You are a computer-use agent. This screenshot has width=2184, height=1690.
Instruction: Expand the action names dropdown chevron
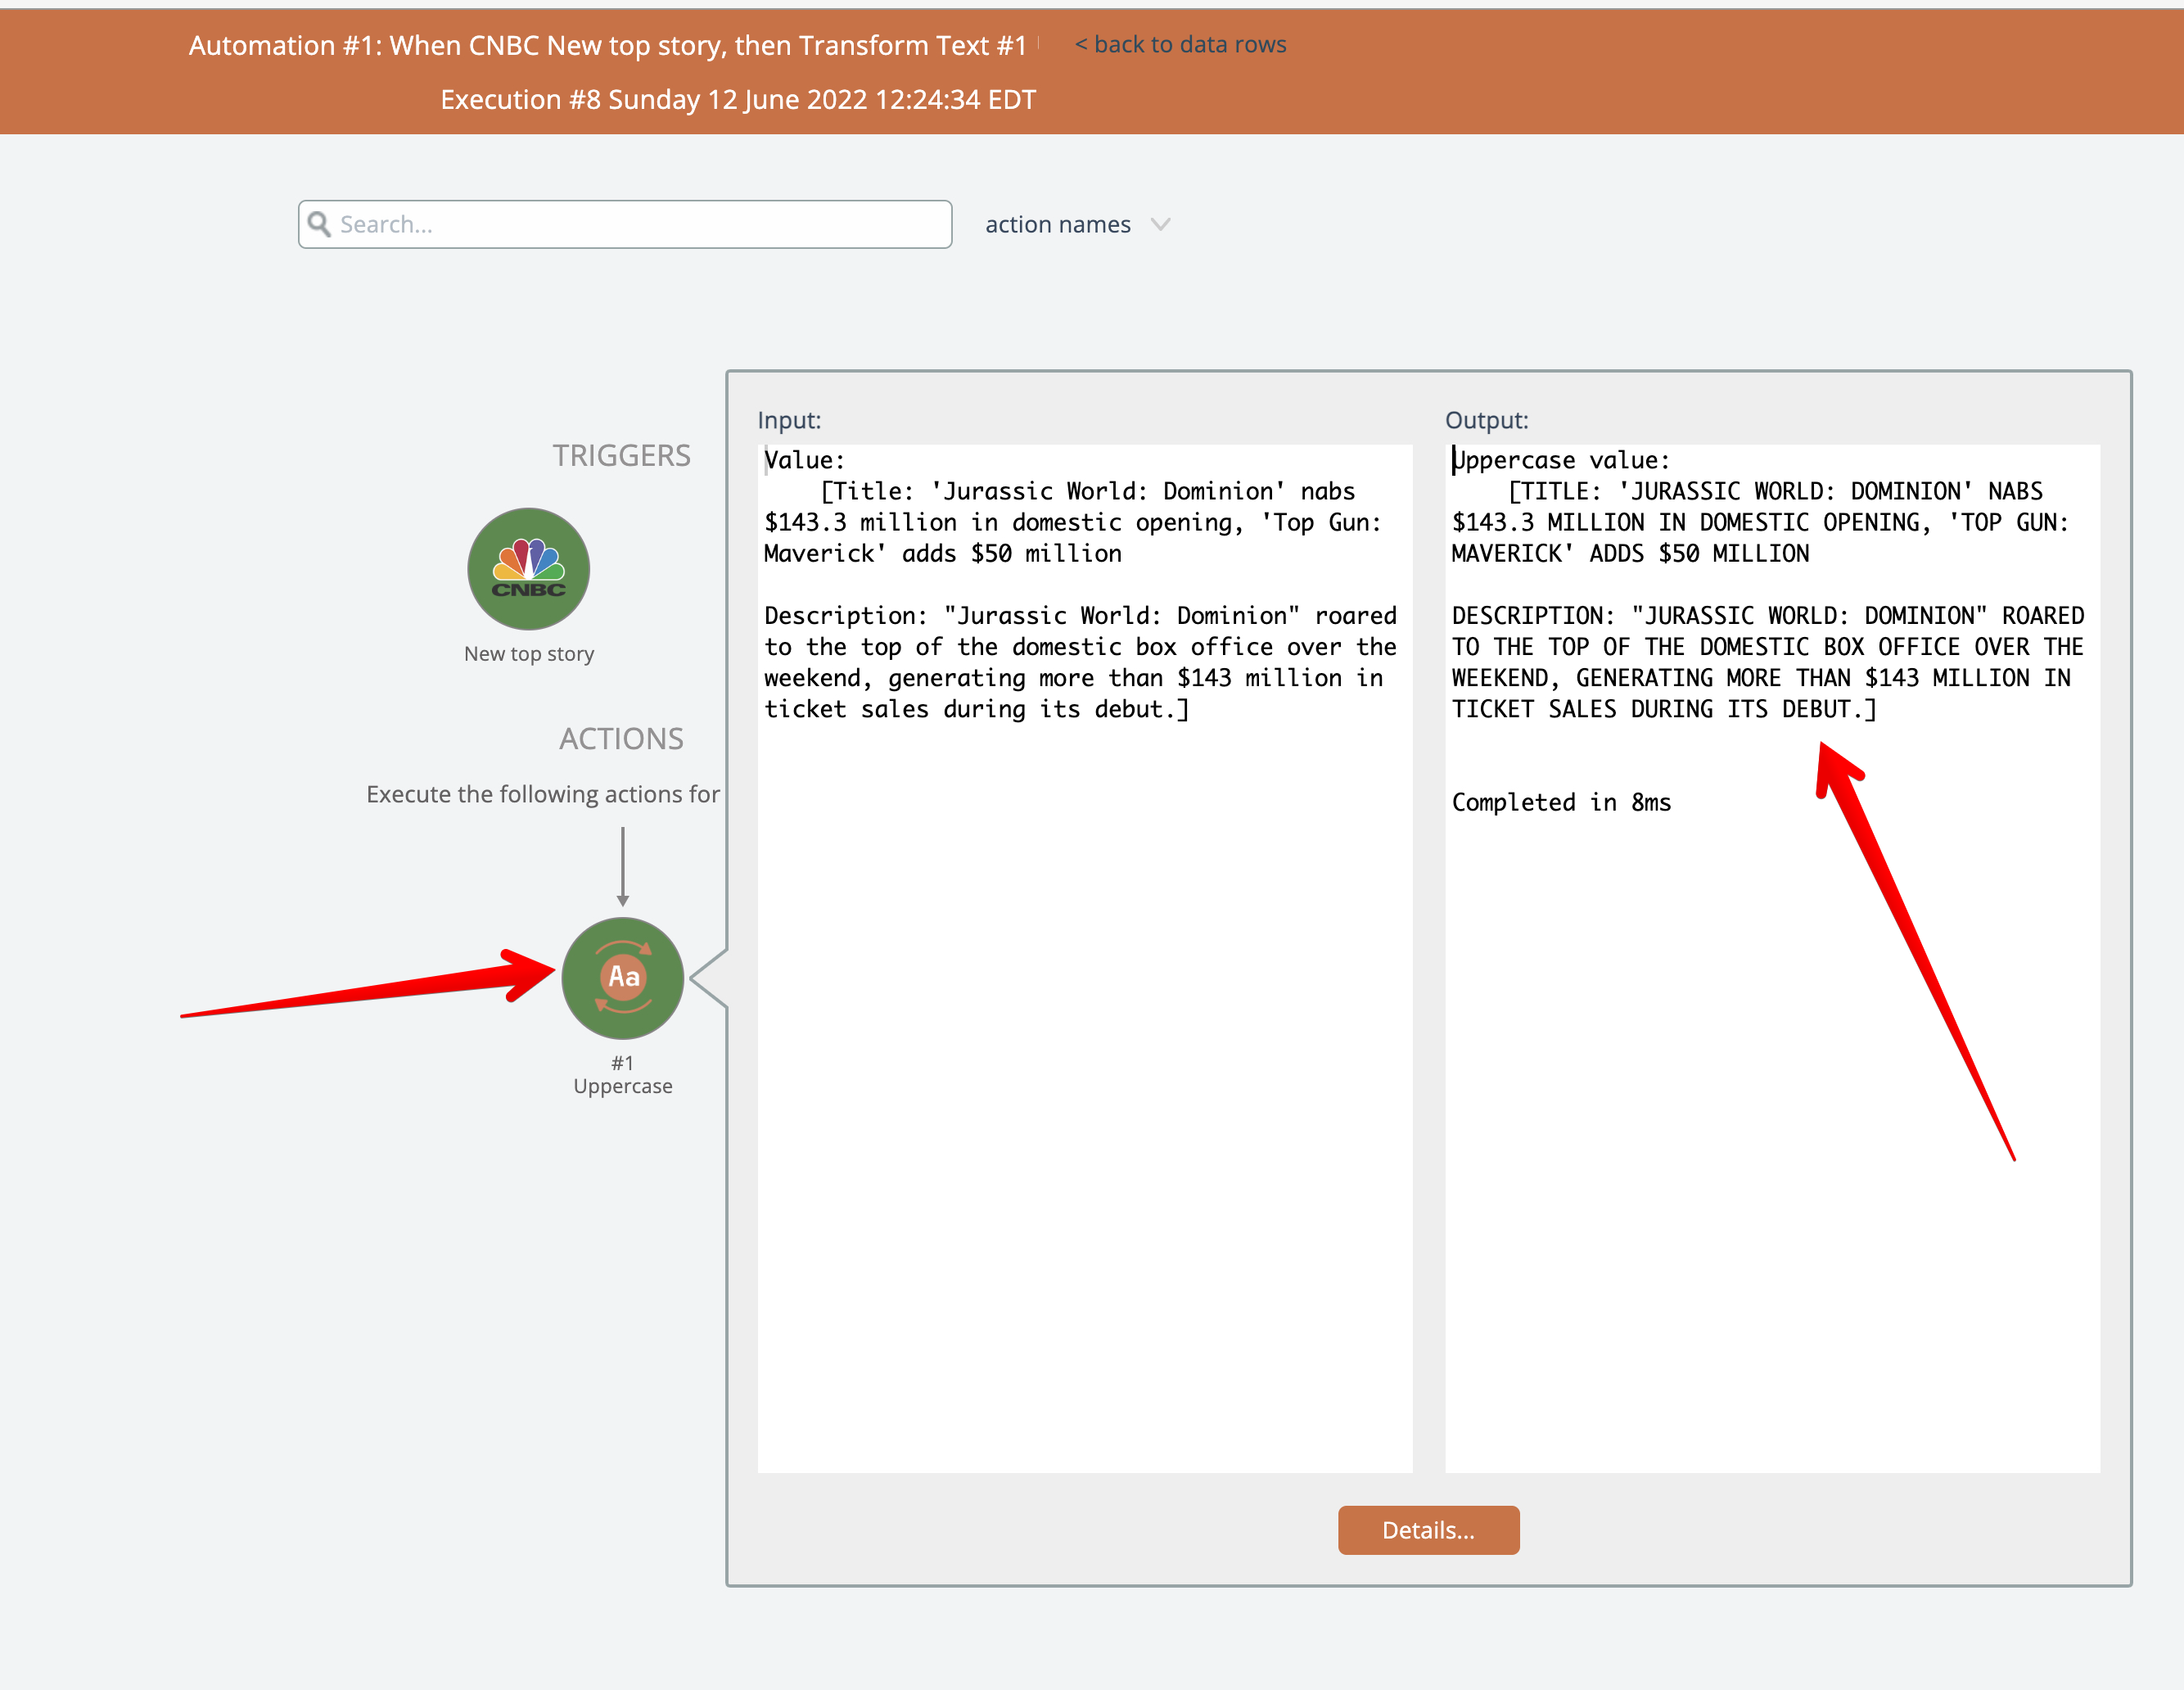click(1160, 224)
